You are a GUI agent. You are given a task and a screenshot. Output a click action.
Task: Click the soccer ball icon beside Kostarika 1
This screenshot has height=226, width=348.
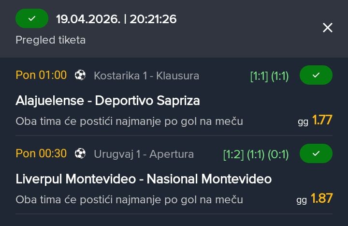tap(80, 75)
